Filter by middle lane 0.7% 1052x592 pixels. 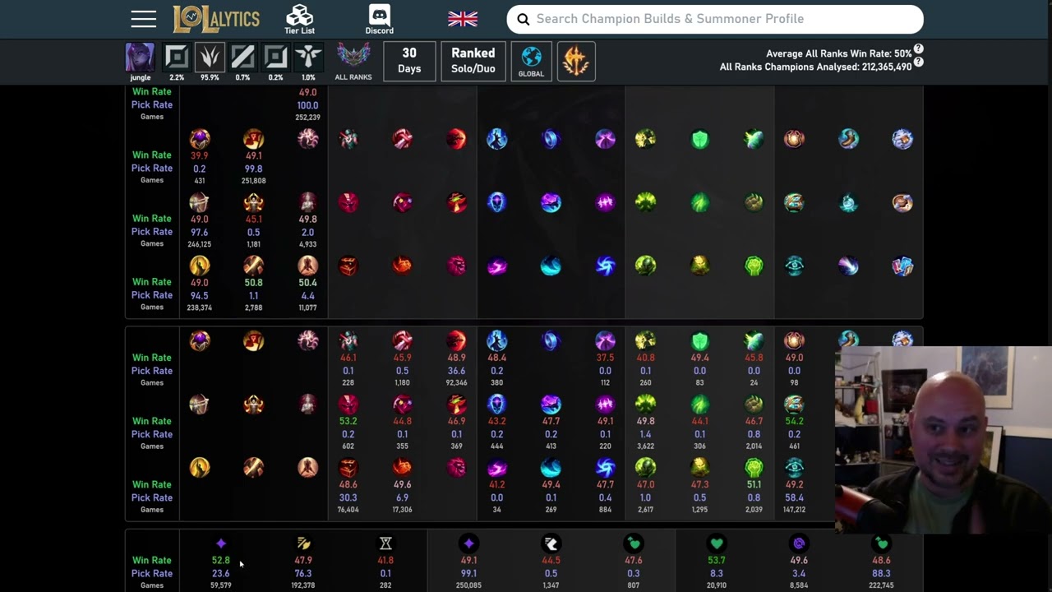click(x=242, y=58)
